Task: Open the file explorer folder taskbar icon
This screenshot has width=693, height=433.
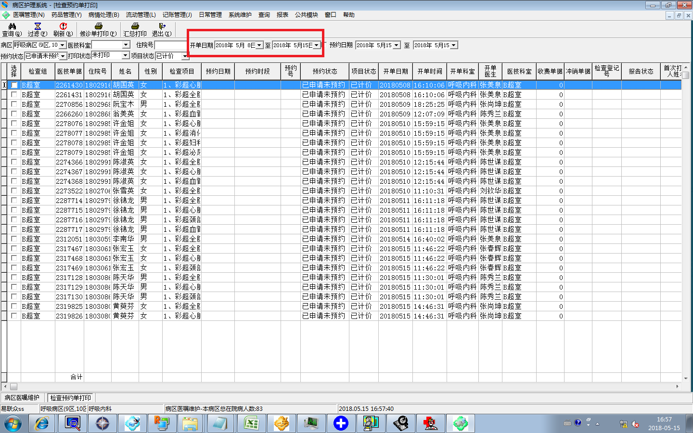Action: [191, 423]
